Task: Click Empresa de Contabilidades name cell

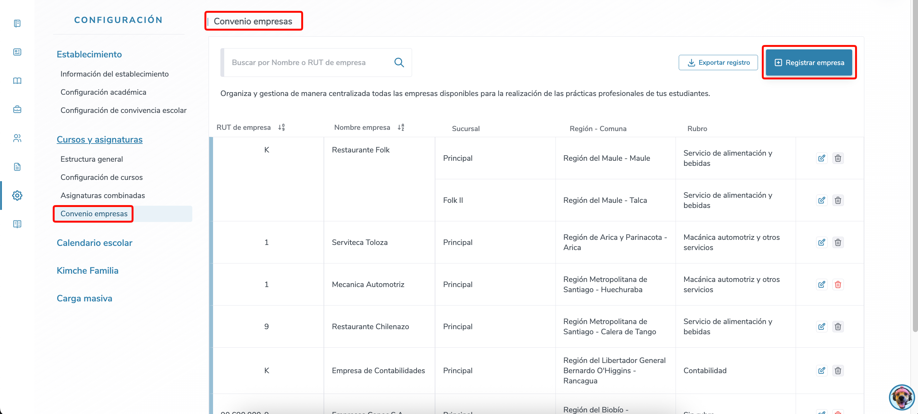Action: tap(379, 371)
